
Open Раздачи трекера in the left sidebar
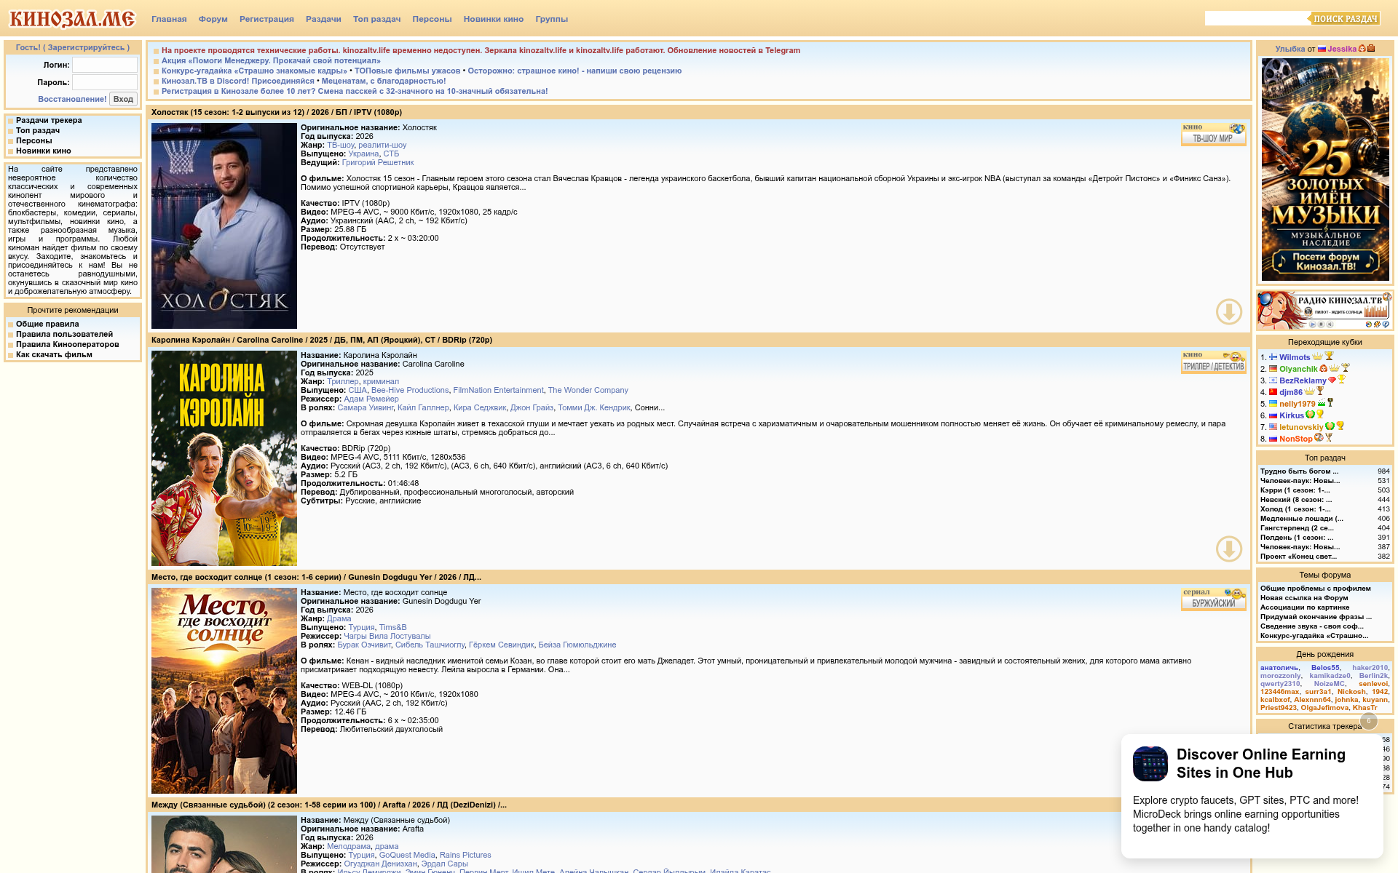coord(49,120)
